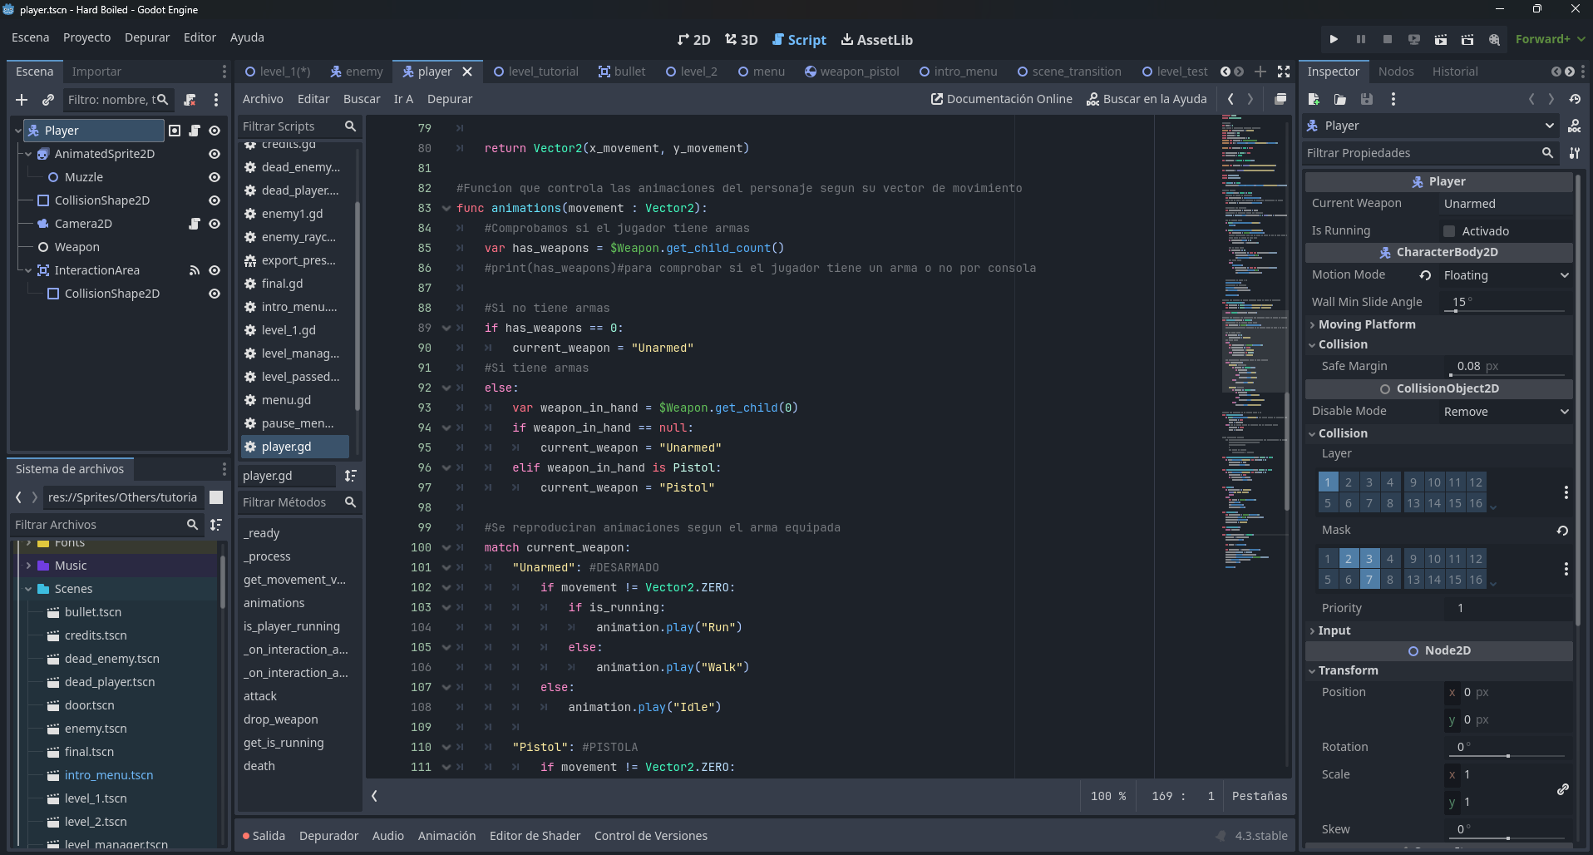Click Buscar en la Ayuda
The image size is (1593, 855).
[x=1147, y=98]
